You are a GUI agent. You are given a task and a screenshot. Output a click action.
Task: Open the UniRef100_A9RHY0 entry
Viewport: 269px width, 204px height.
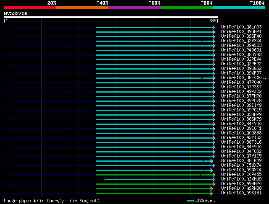tap(241, 184)
